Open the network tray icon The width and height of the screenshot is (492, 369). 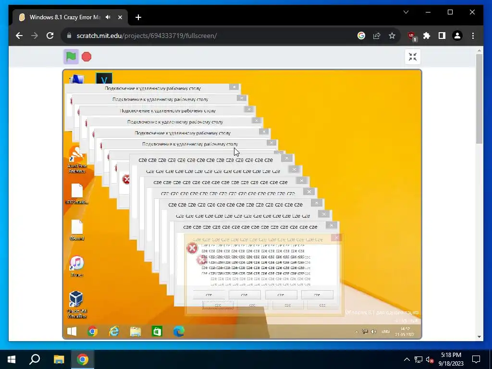click(x=418, y=359)
